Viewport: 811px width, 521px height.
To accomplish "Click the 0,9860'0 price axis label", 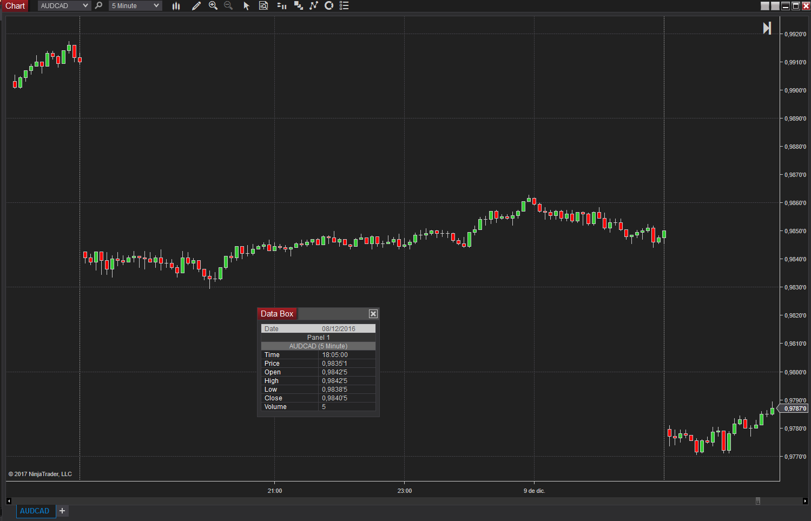I will point(795,203).
